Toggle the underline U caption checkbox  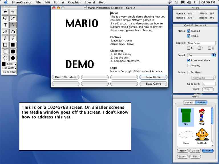pyautogui.click(x=209, y=48)
